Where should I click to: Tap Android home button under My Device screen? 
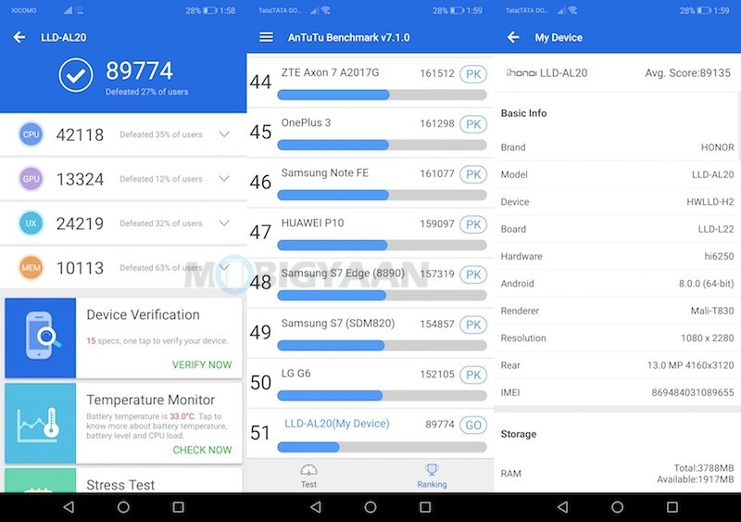[x=617, y=507]
